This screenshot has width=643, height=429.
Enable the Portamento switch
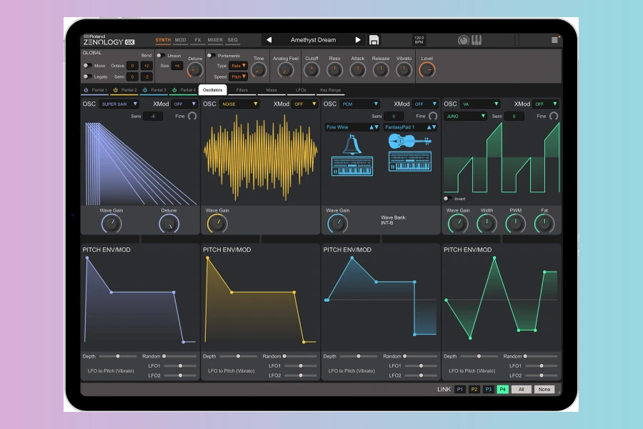[x=211, y=56]
